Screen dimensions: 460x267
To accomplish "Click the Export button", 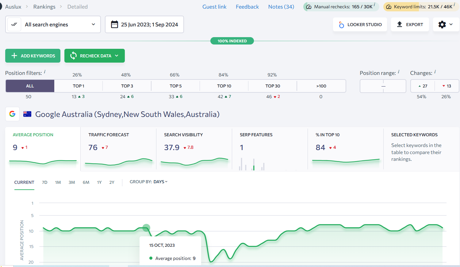I will click(x=410, y=25).
